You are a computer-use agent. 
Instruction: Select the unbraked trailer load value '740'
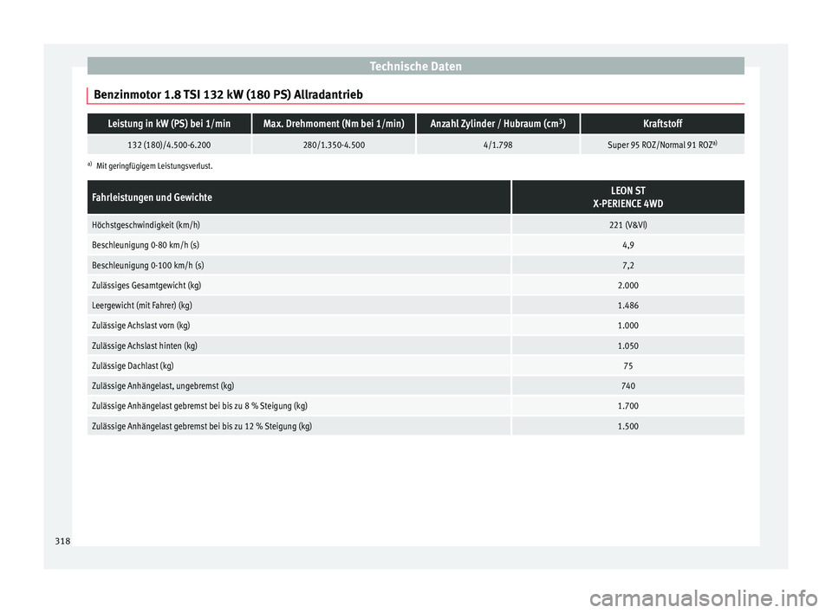(x=628, y=386)
